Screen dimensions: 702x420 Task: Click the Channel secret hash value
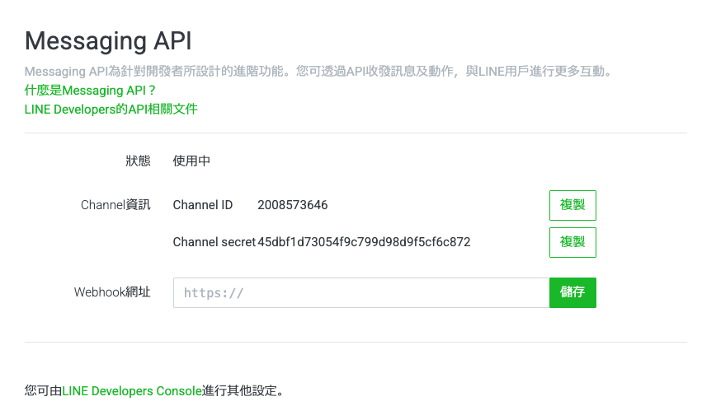364,242
